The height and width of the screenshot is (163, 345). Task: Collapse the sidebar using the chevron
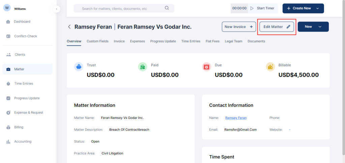(x=57, y=9)
